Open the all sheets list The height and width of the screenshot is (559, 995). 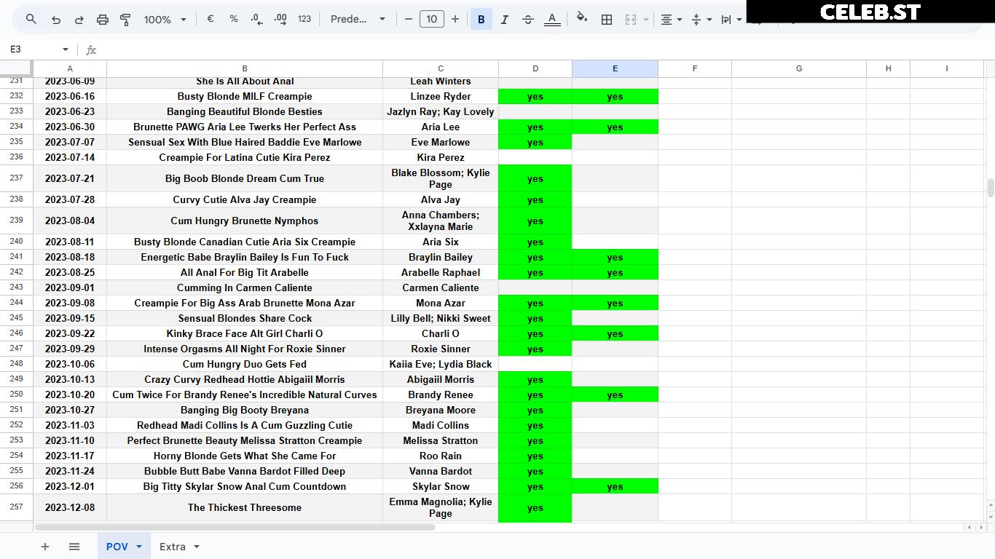(74, 547)
